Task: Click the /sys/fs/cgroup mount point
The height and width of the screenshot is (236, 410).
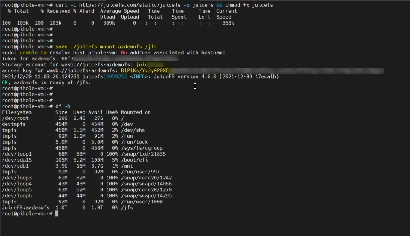Action: (x=142, y=148)
